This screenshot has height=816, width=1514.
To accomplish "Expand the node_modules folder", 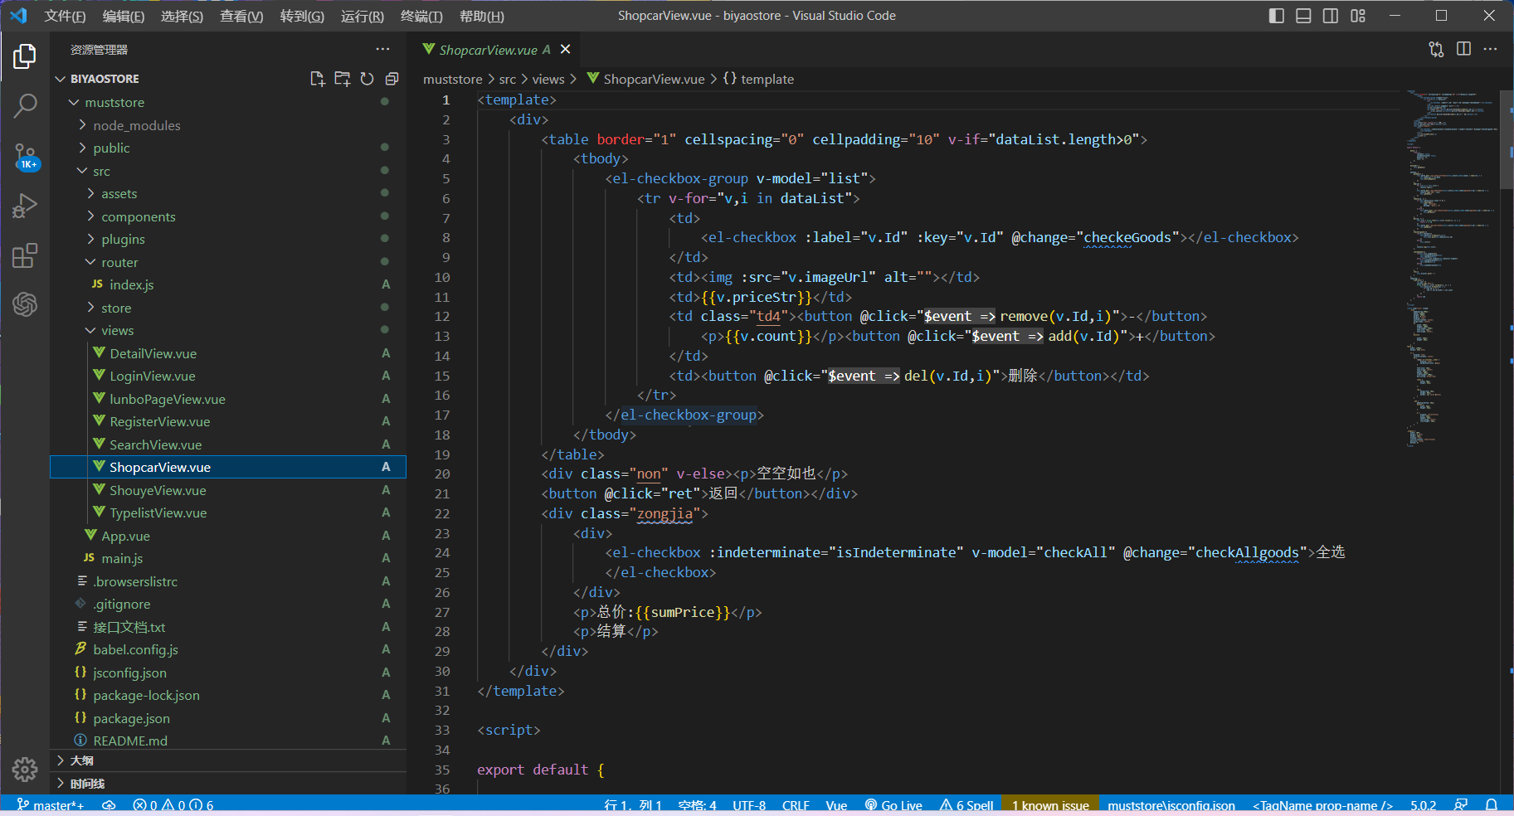I will [x=82, y=125].
